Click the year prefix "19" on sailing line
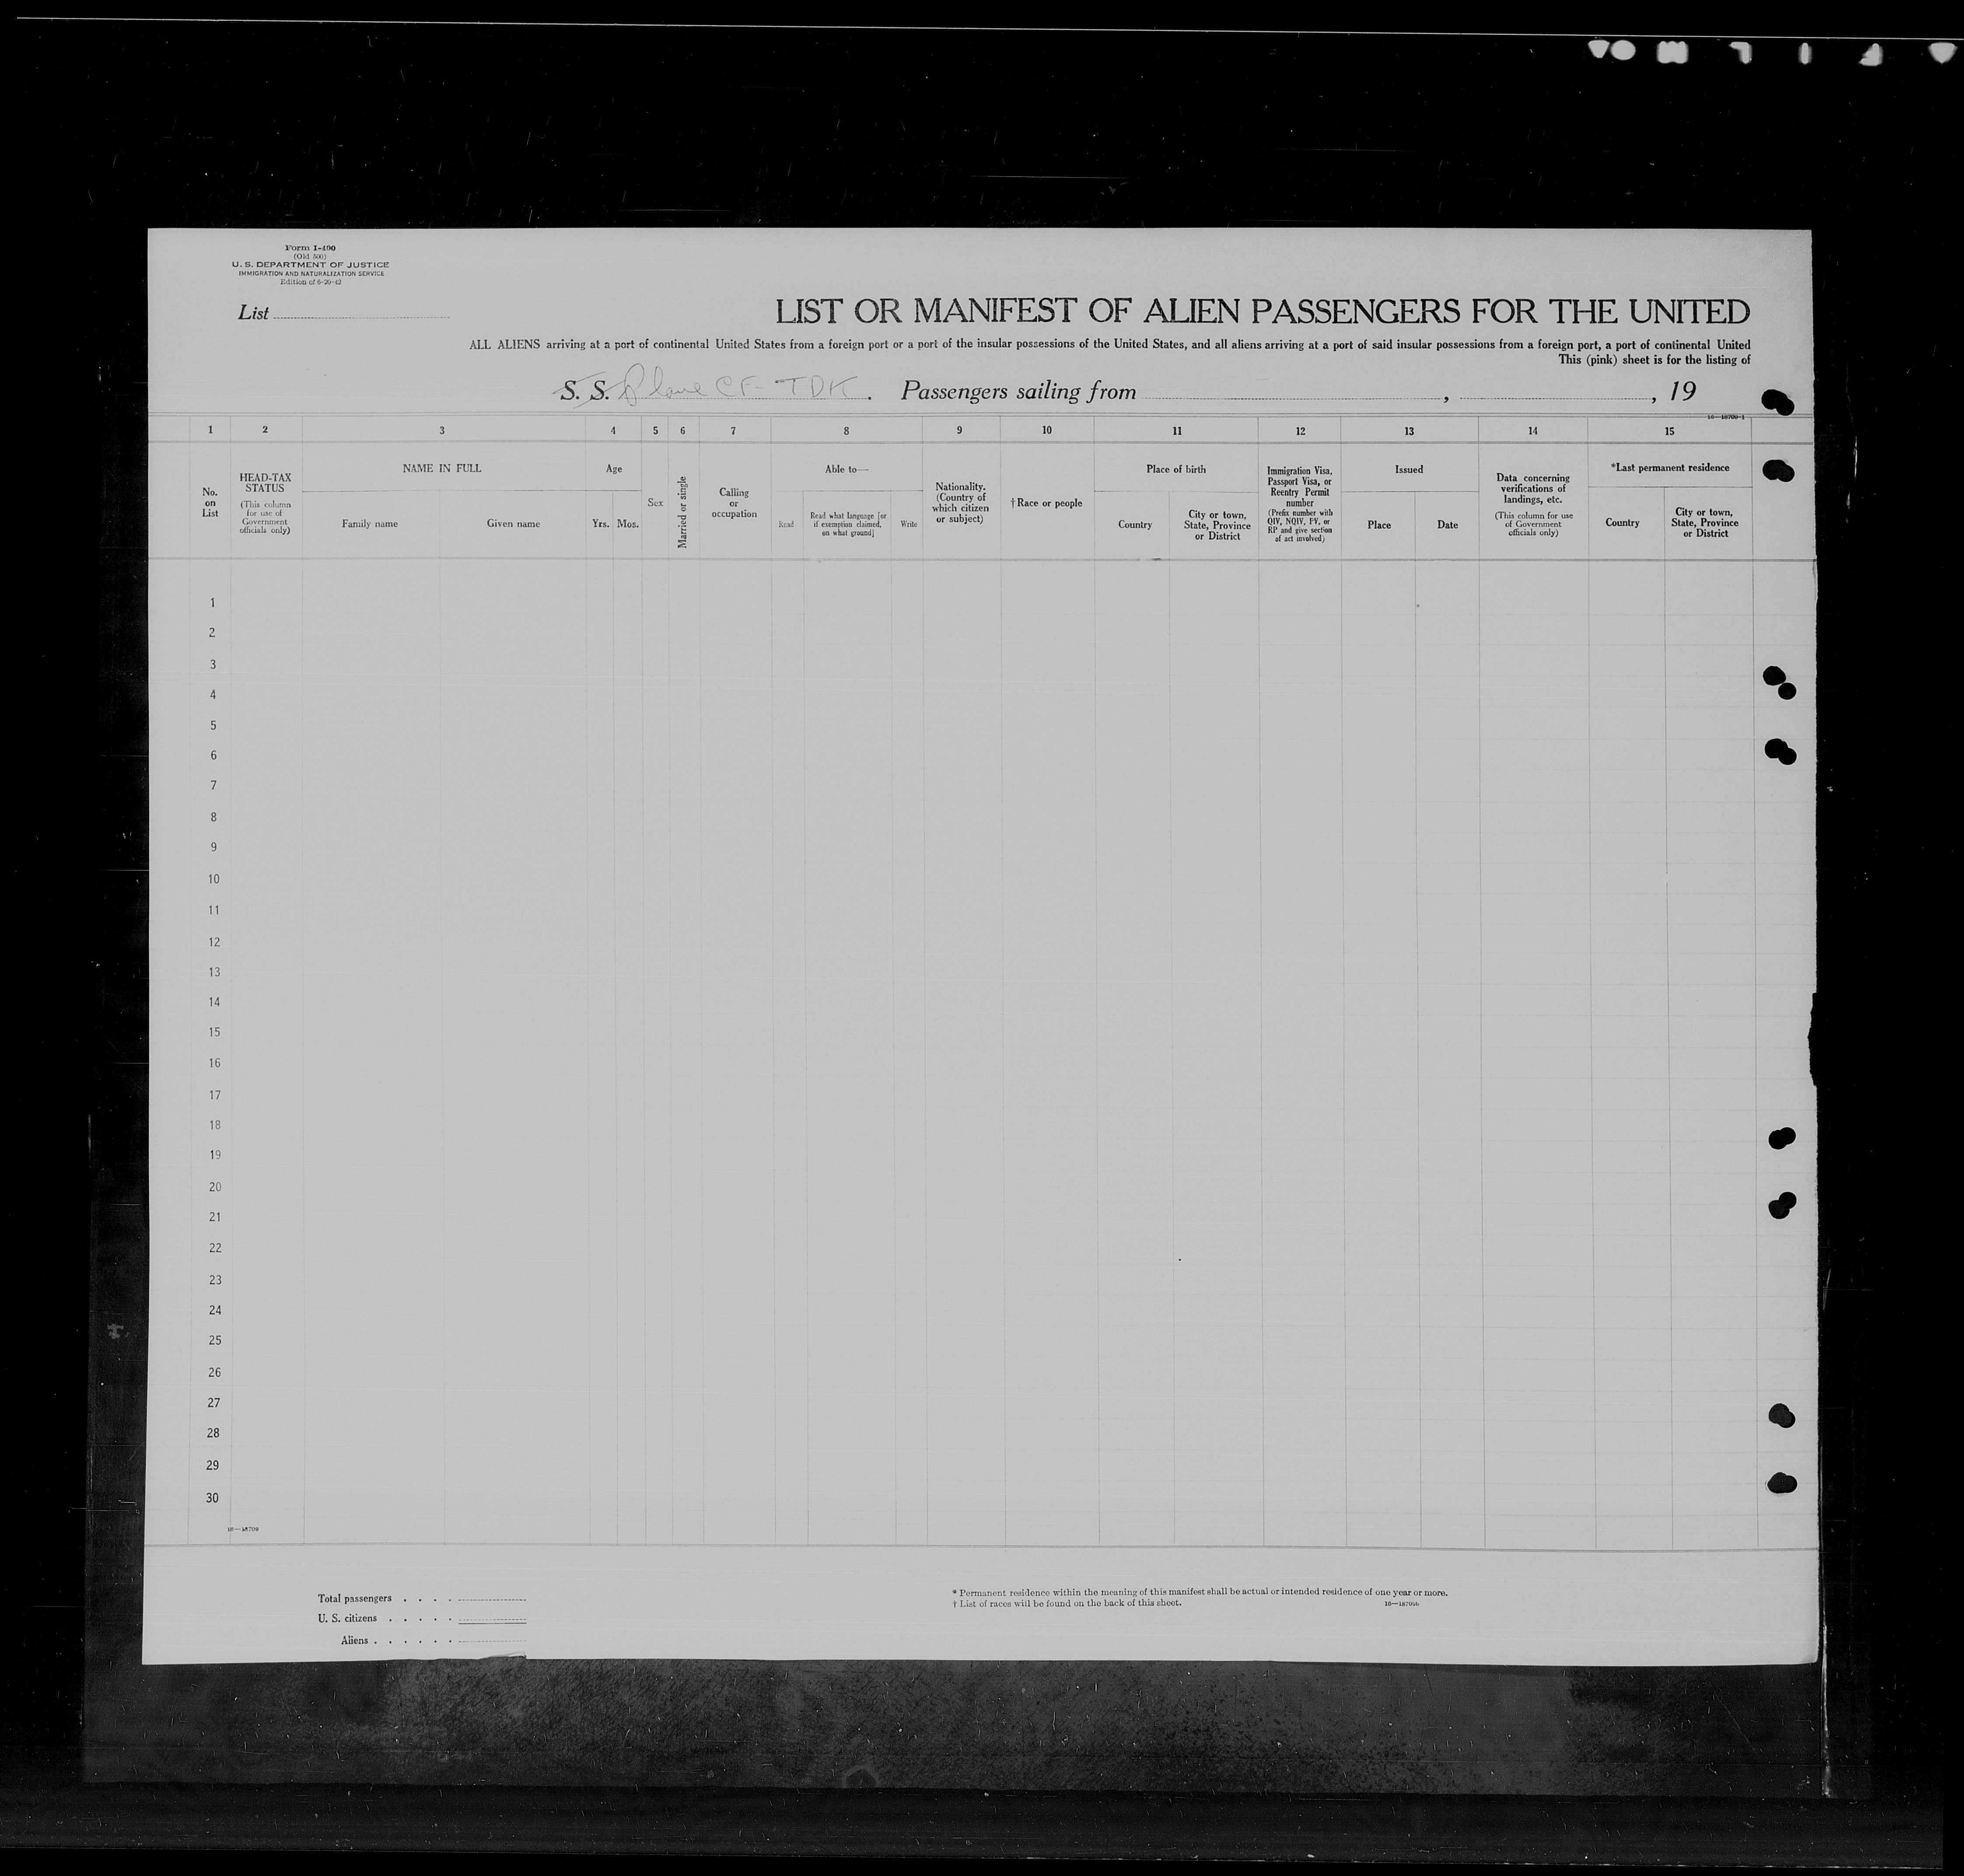This screenshot has width=1964, height=1876. 1683,390
